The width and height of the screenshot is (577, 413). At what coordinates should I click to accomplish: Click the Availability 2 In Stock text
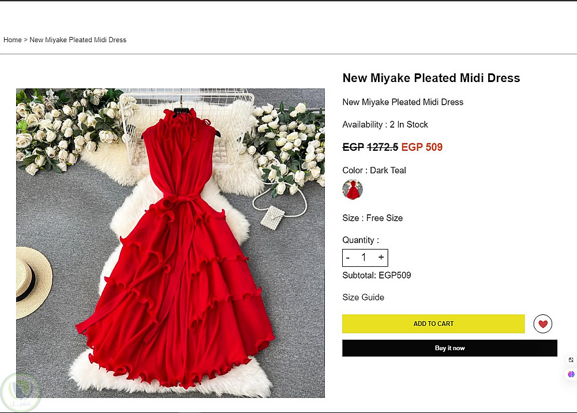click(385, 125)
